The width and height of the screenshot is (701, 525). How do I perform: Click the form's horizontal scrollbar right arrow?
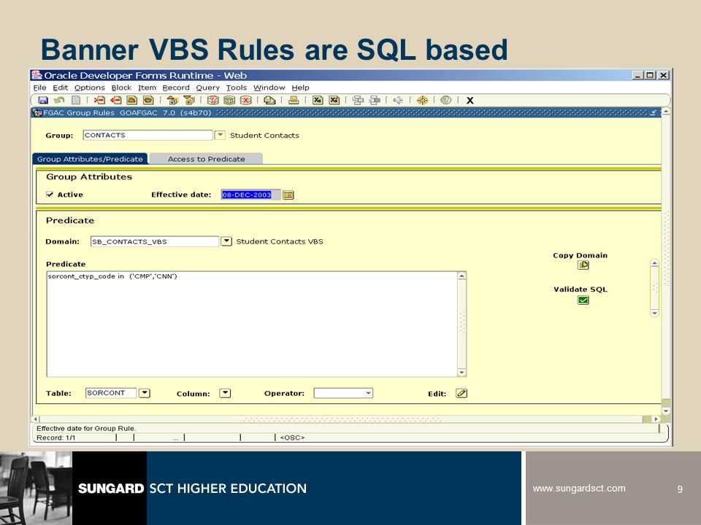point(656,419)
